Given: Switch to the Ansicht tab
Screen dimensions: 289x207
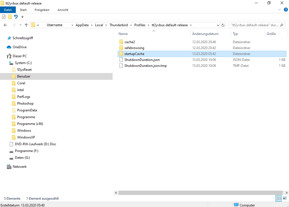Looking at the screenshot, I should pyautogui.click(x=63, y=10).
